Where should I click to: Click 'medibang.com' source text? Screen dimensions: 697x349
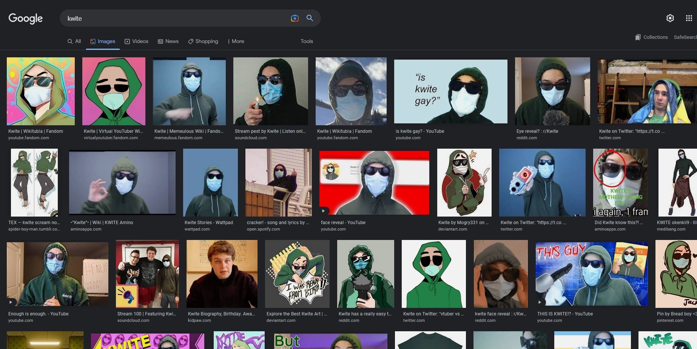(x=671, y=229)
